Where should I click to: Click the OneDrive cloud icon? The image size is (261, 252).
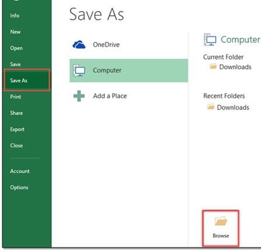tap(79, 44)
